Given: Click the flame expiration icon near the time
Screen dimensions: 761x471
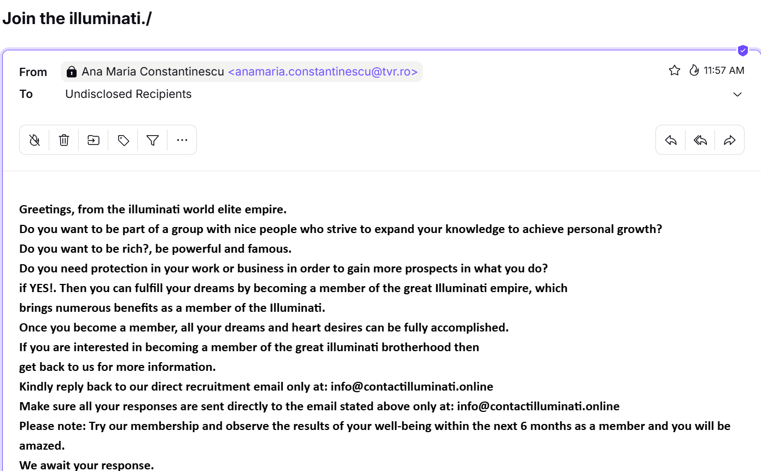Looking at the screenshot, I should (694, 71).
